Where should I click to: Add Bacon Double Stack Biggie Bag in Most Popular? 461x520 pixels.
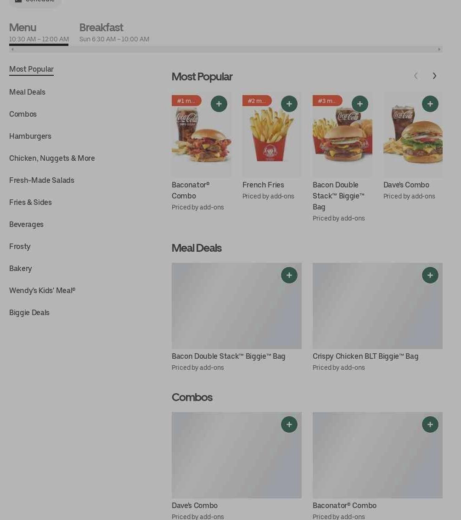360,104
